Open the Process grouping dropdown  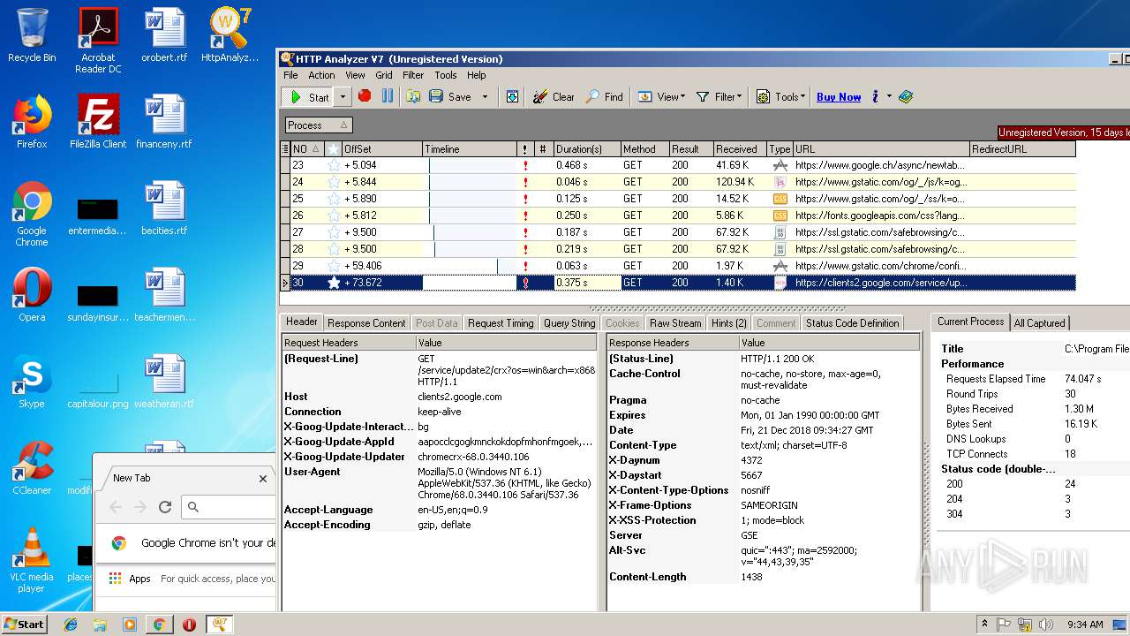(x=318, y=125)
